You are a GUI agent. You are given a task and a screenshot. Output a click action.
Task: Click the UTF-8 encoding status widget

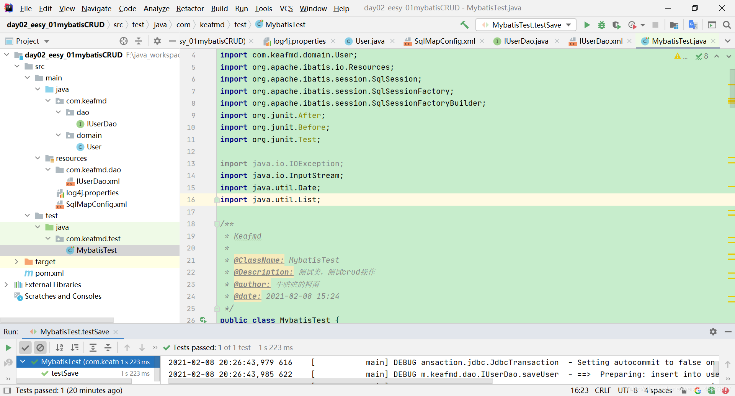click(627, 390)
